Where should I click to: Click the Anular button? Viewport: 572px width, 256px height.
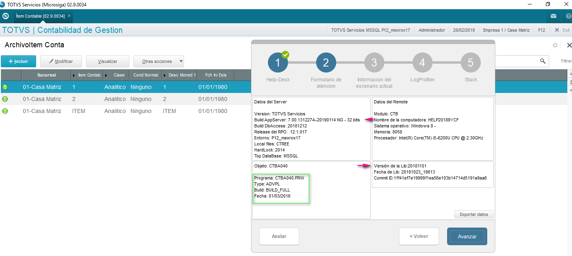coord(279,236)
